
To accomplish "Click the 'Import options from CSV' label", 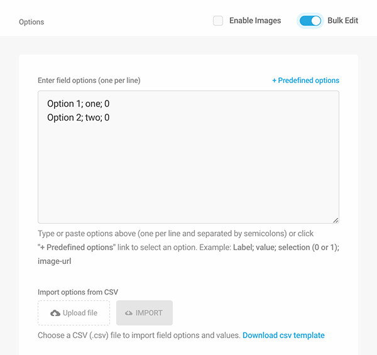I will [78, 292].
